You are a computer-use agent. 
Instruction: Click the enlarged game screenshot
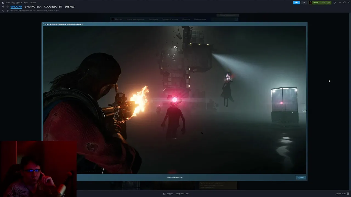pyautogui.click(x=174, y=100)
